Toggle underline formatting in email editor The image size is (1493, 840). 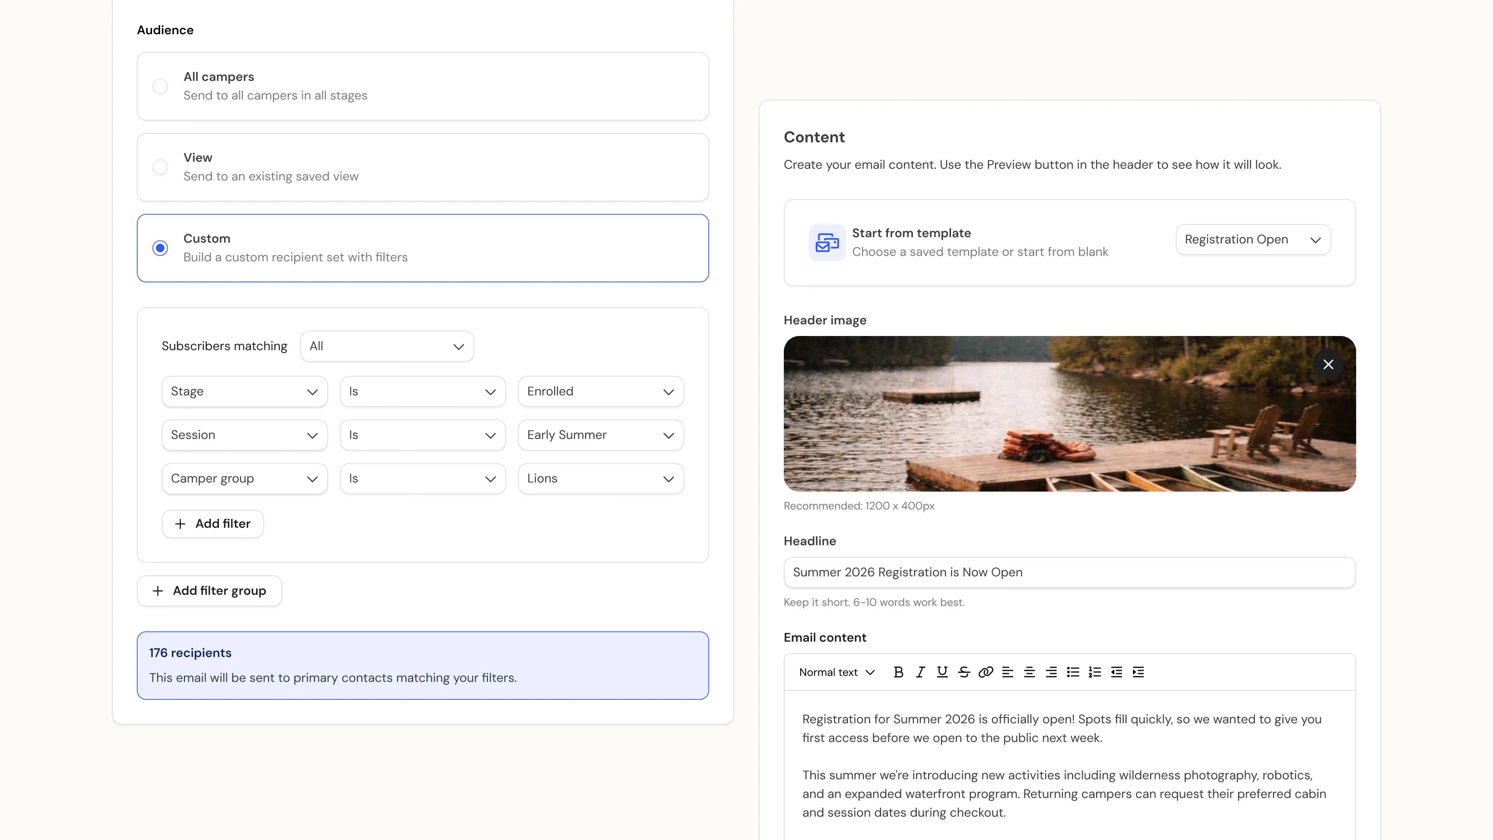click(x=942, y=672)
